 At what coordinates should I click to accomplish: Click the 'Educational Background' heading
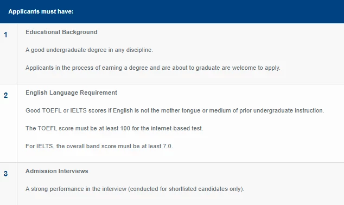(61, 32)
